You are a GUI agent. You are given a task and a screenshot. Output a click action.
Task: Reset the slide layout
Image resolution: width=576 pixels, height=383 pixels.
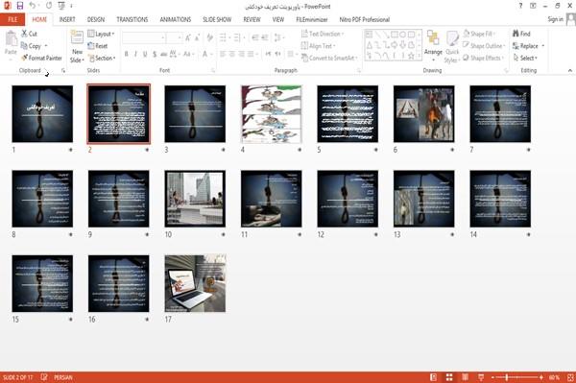pos(98,46)
